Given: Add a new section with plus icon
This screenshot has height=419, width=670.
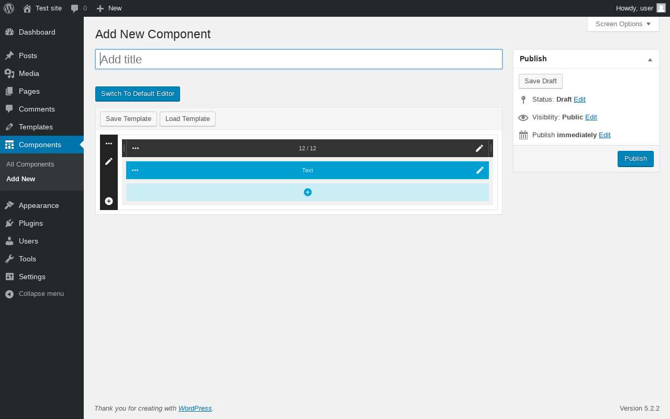Looking at the screenshot, I should 109,201.
